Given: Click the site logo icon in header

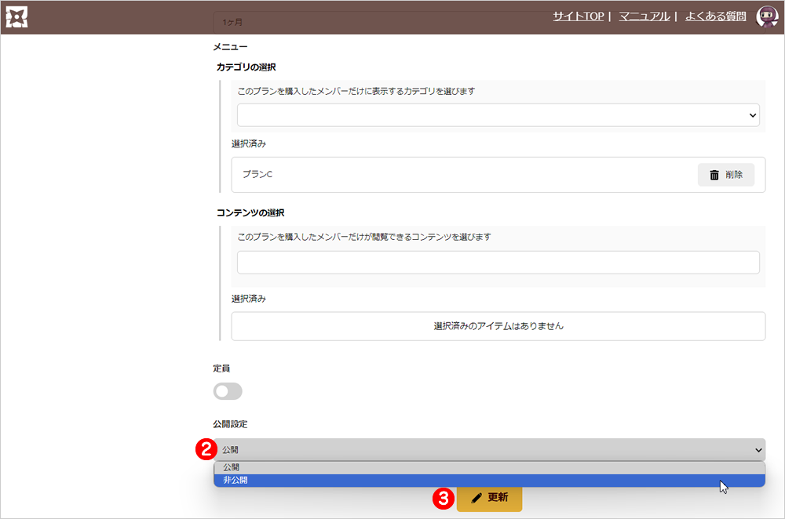Looking at the screenshot, I should (17, 16).
